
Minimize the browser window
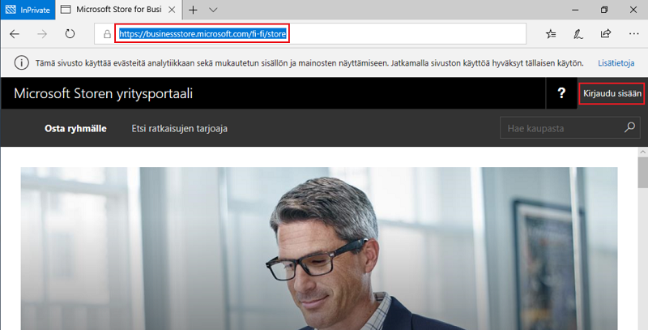click(575, 10)
